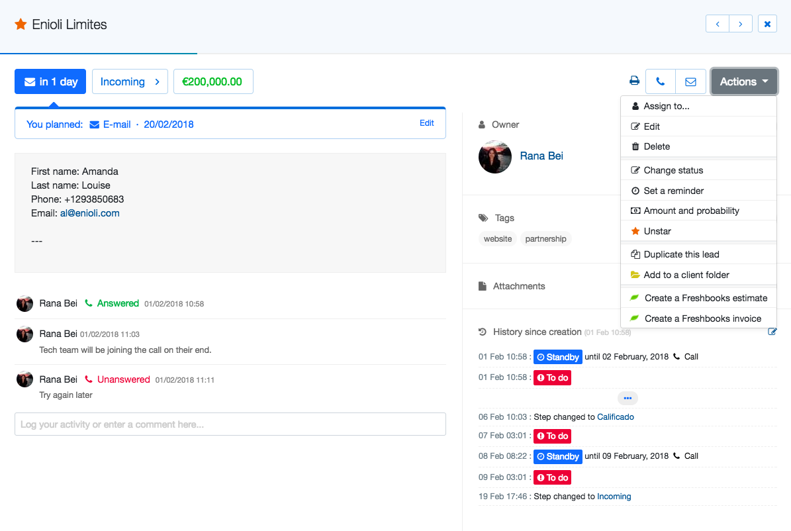Close the lead panel with X icon
The image size is (791, 531).
(767, 24)
